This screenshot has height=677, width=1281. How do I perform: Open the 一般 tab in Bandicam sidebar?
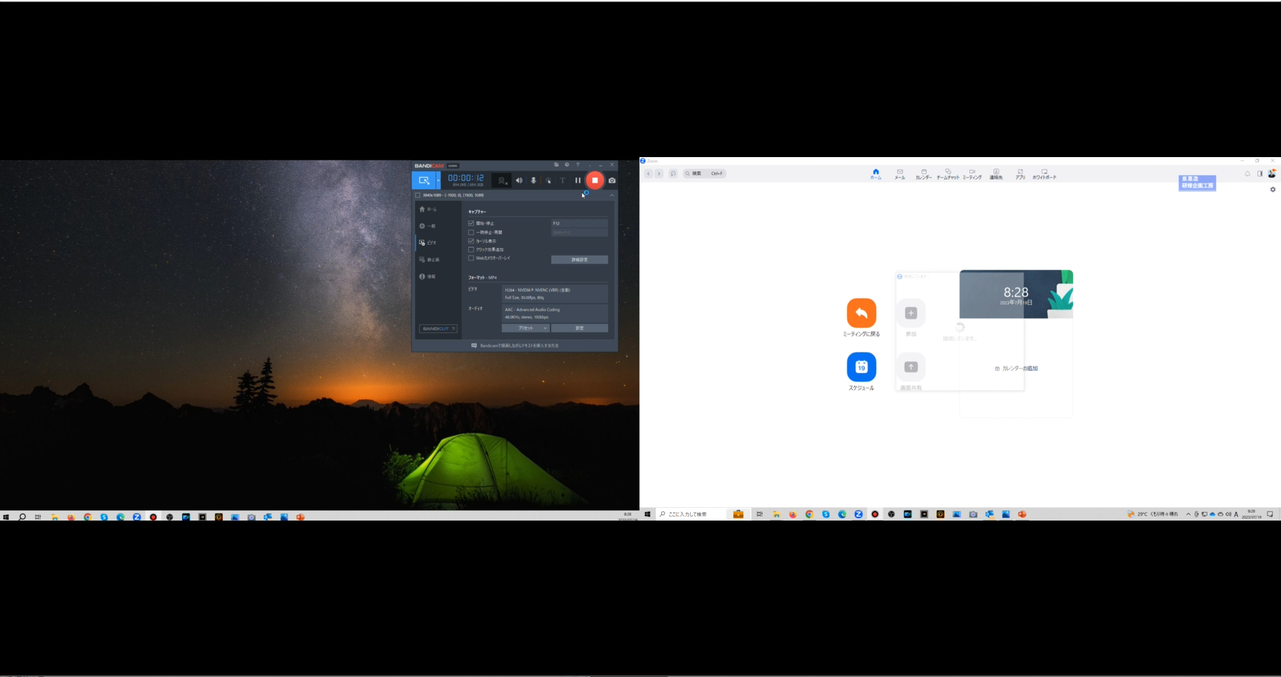pos(428,226)
